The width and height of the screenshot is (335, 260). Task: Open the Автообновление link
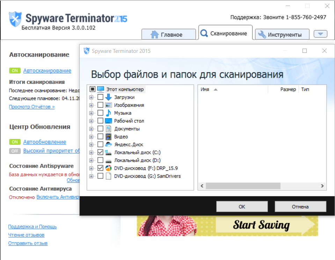45,142
